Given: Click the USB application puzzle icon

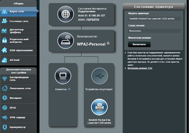Looking at the screenshot, I should pos(4,50).
